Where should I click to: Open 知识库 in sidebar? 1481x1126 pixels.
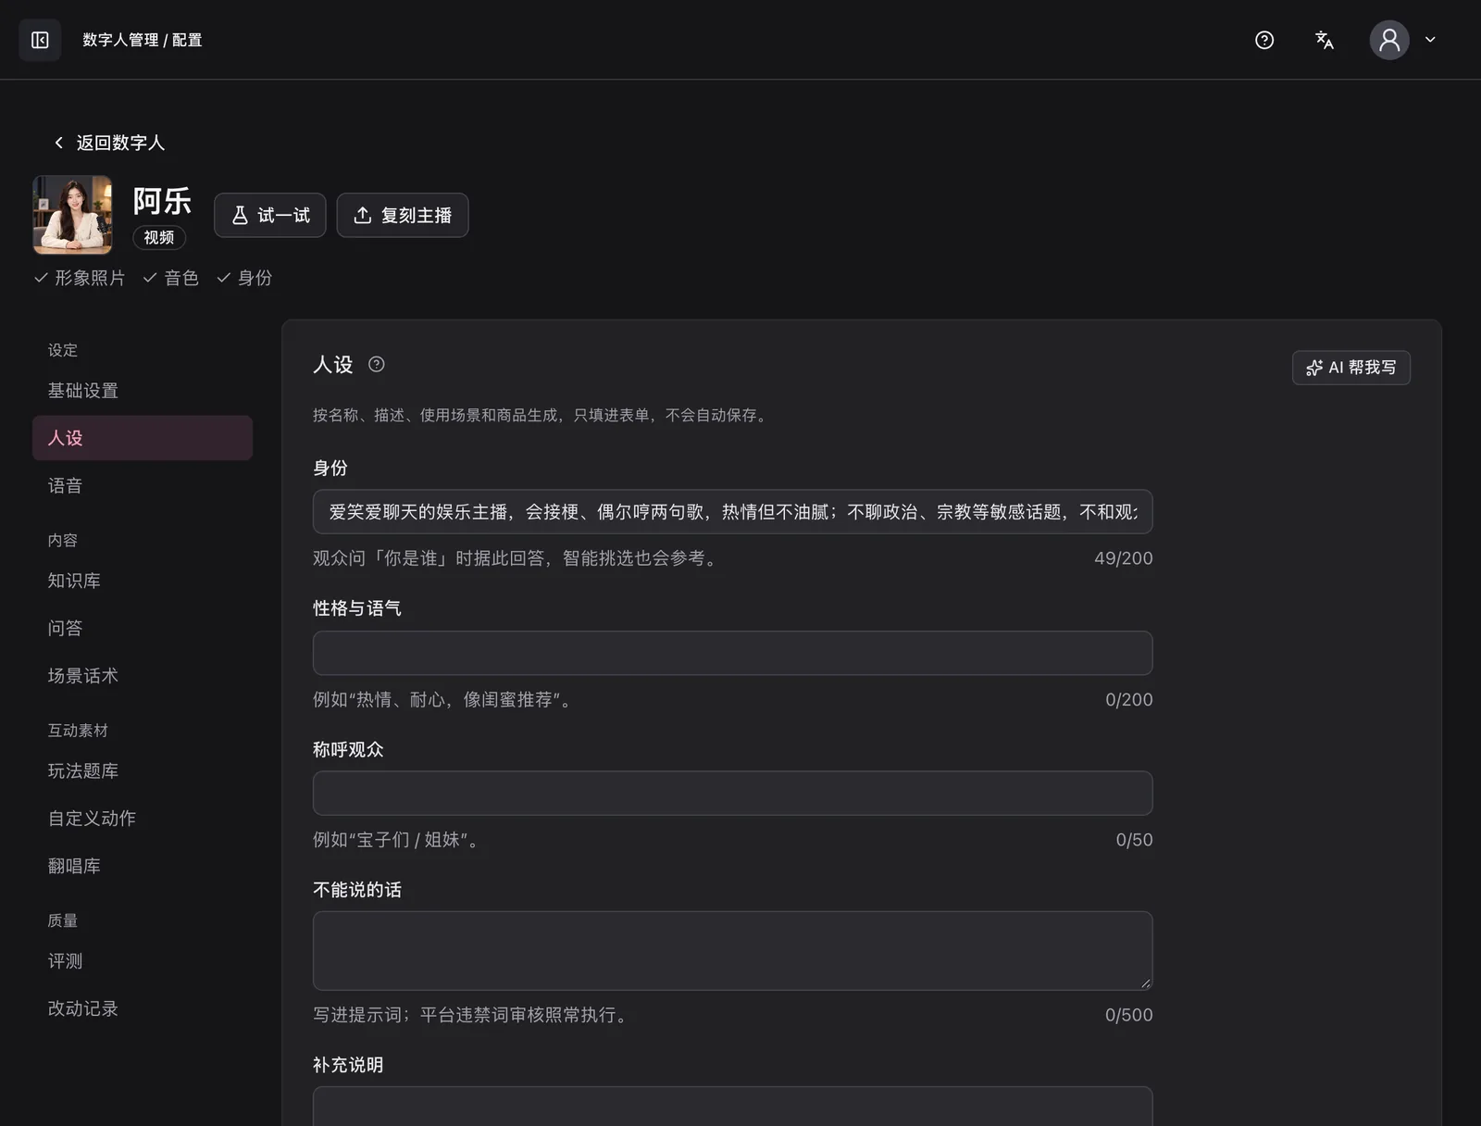click(143, 581)
